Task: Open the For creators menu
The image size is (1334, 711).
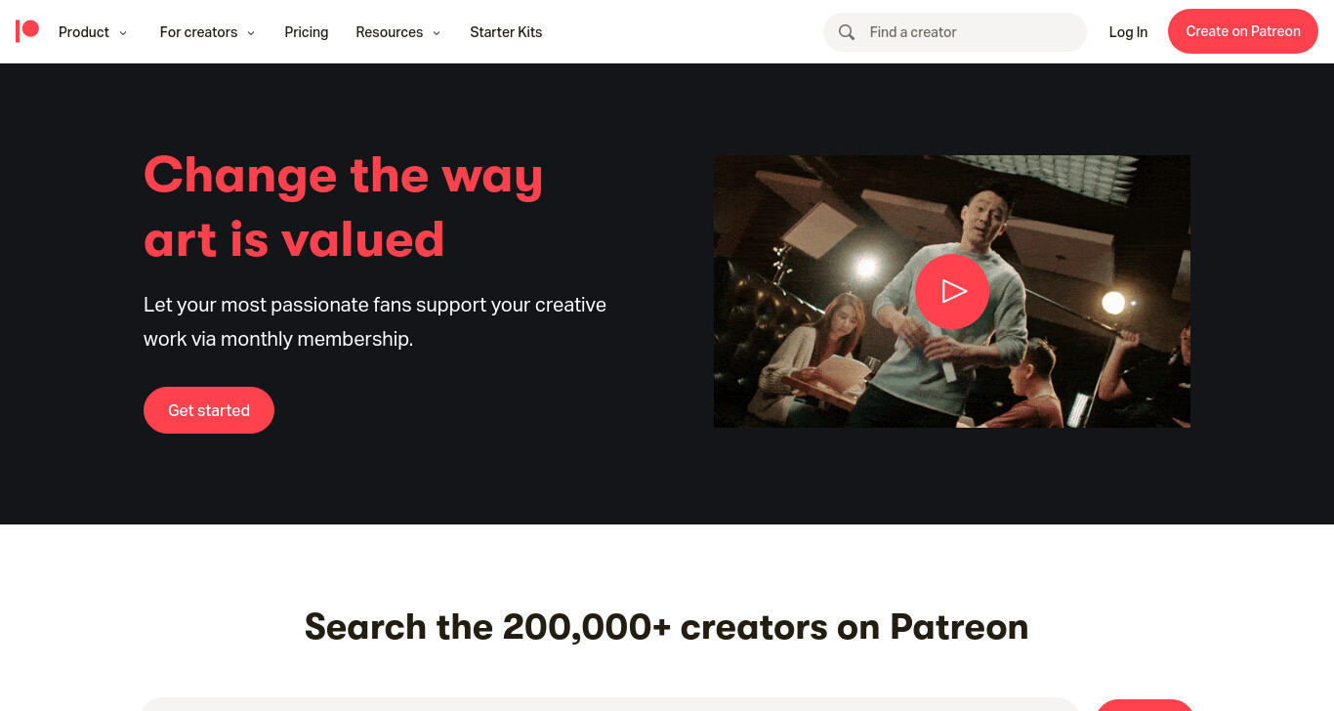Action: 198,32
